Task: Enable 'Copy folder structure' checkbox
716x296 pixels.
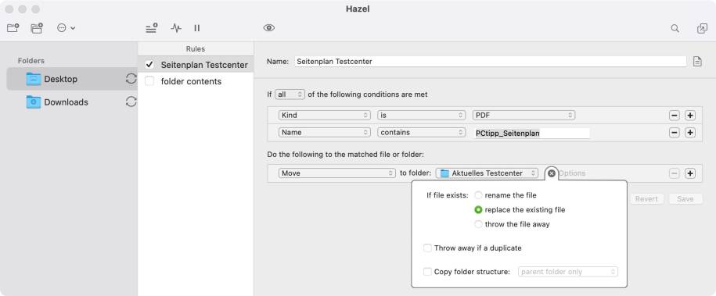Action: click(x=427, y=272)
